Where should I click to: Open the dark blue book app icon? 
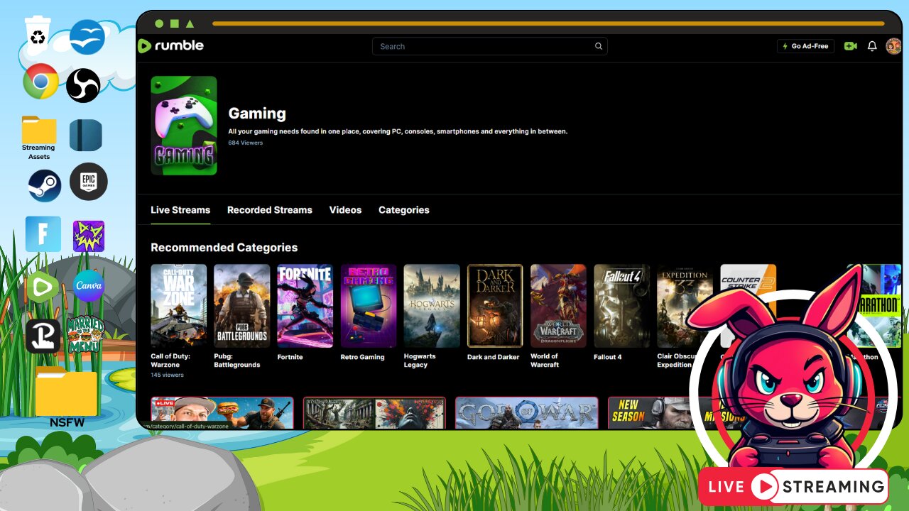tap(86, 135)
